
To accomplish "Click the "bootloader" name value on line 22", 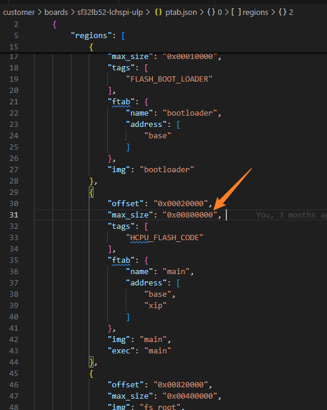I will (x=190, y=113).
